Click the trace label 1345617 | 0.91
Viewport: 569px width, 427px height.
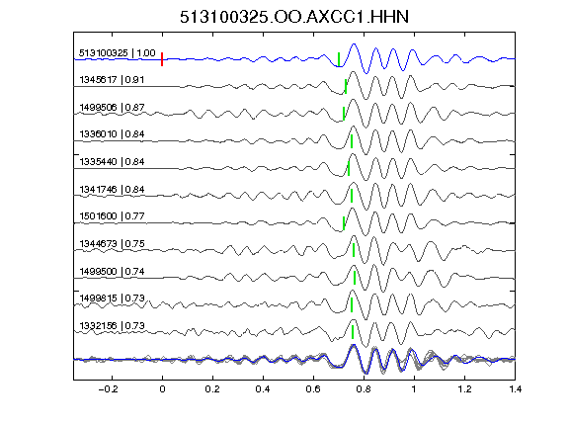coord(112,79)
